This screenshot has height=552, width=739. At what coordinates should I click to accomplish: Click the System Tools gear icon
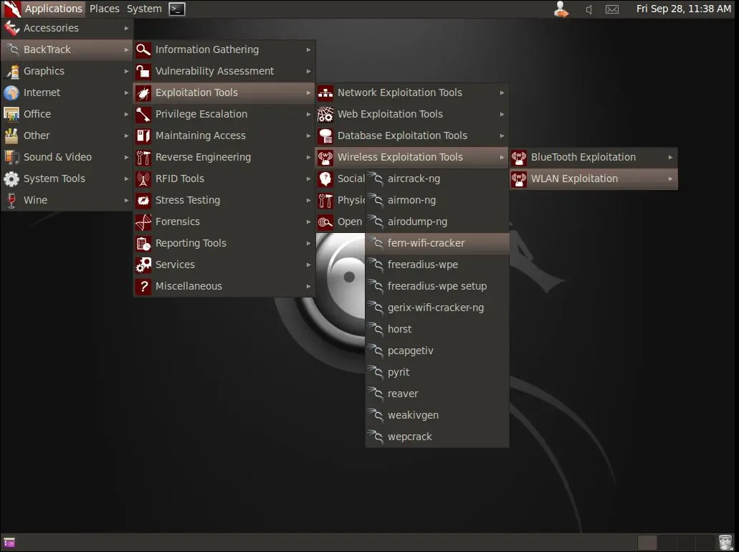click(11, 179)
